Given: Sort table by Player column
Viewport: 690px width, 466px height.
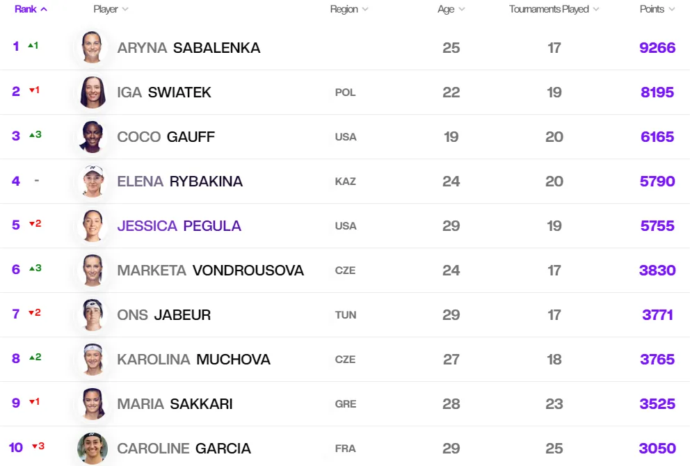Looking at the screenshot, I should [111, 9].
